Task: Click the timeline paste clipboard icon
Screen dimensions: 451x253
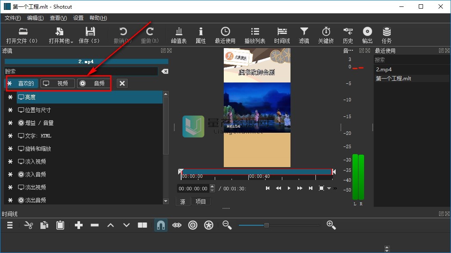Action: click(60, 225)
